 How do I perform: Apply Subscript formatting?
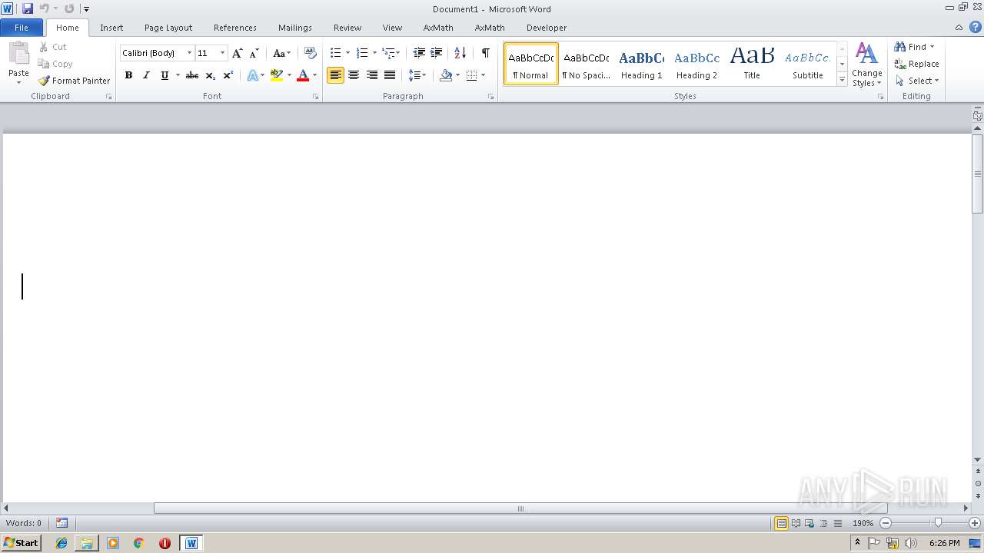click(x=210, y=75)
